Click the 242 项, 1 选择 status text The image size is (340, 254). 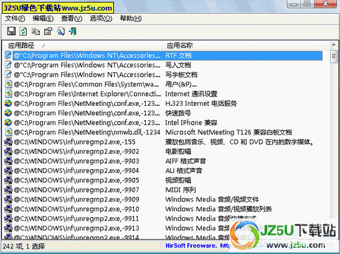click(x=24, y=246)
